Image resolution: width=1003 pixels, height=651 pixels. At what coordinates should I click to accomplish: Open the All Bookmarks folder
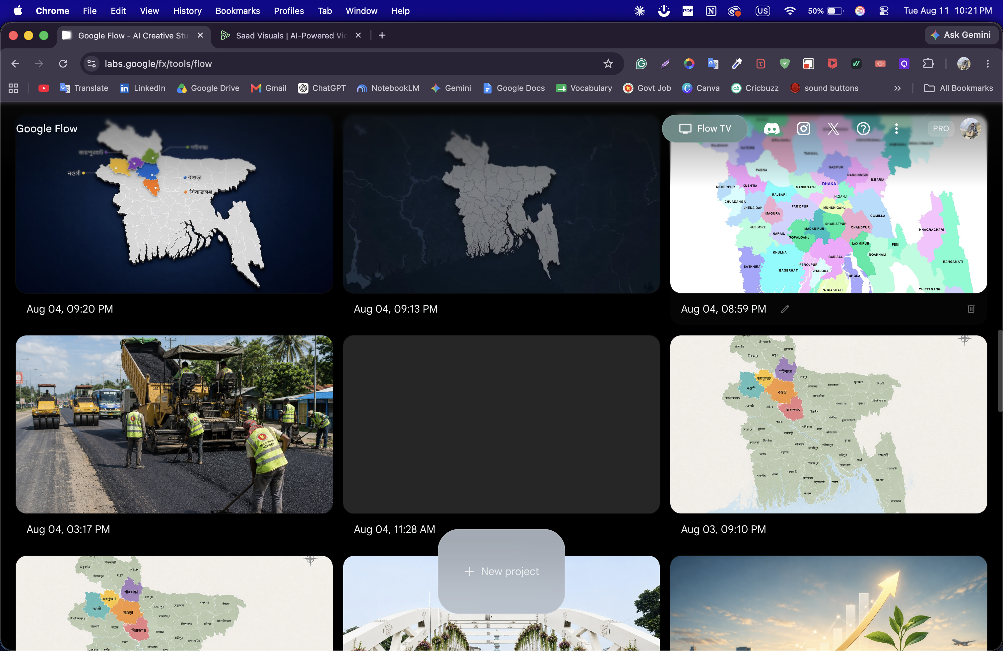coord(958,88)
